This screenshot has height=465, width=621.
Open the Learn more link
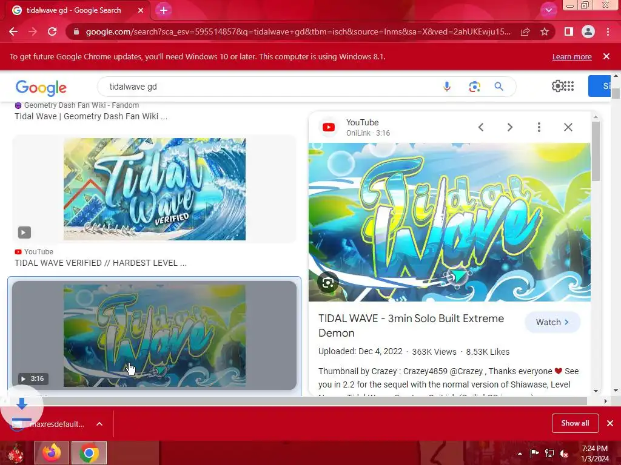572,56
